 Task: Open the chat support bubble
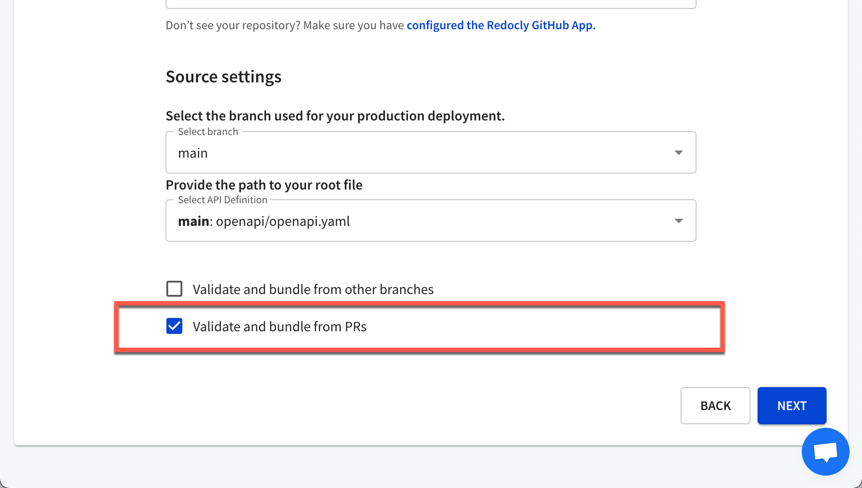click(x=825, y=452)
